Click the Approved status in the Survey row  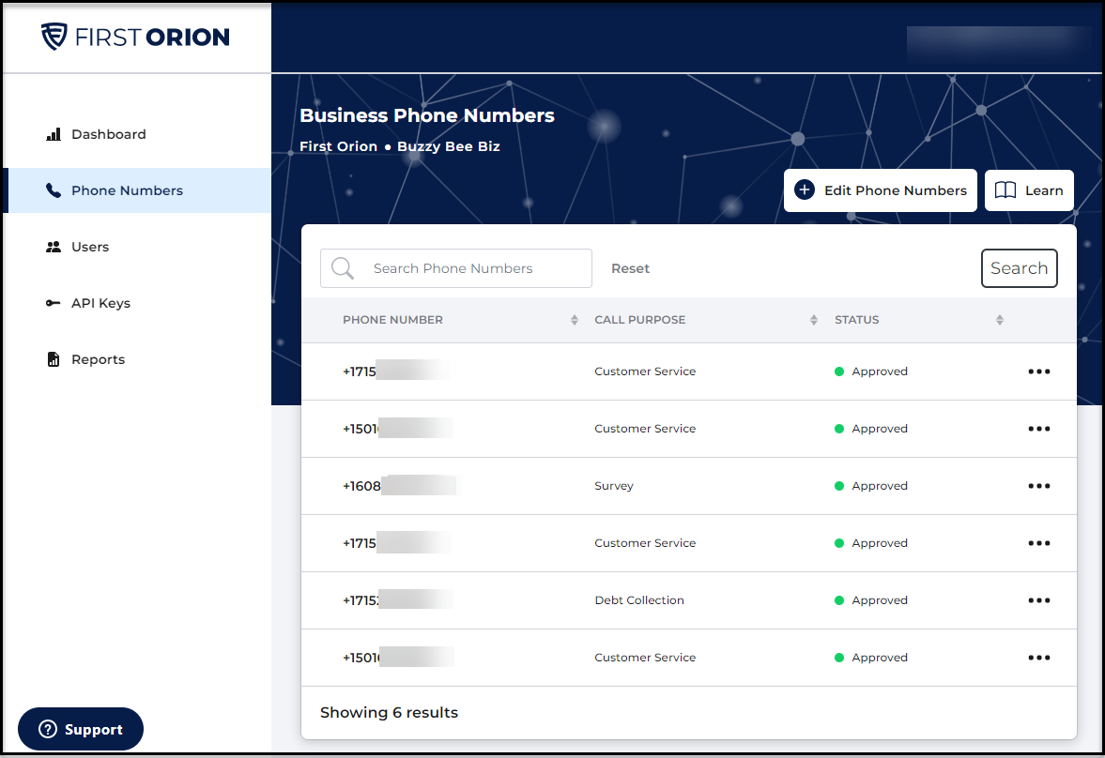(871, 486)
